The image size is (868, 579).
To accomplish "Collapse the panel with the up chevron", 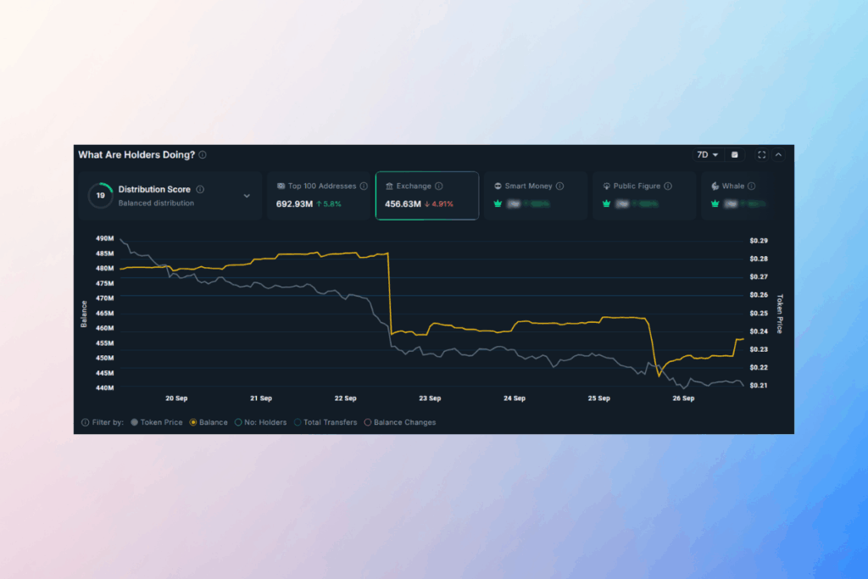I will (778, 154).
